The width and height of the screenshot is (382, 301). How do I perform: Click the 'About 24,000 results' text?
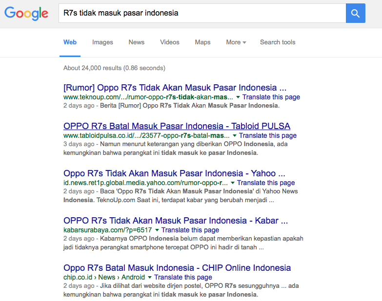pos(114,68)
